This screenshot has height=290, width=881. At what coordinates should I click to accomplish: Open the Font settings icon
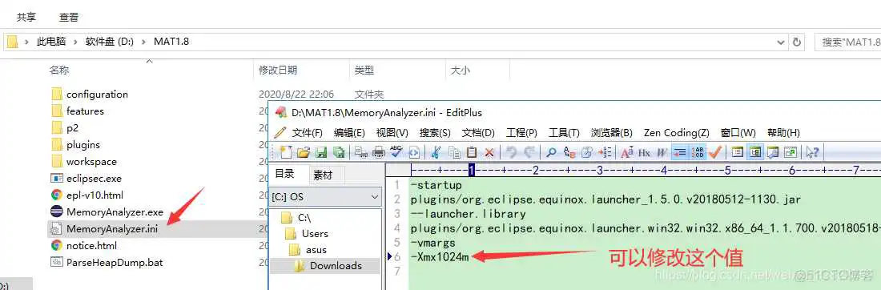626,151
